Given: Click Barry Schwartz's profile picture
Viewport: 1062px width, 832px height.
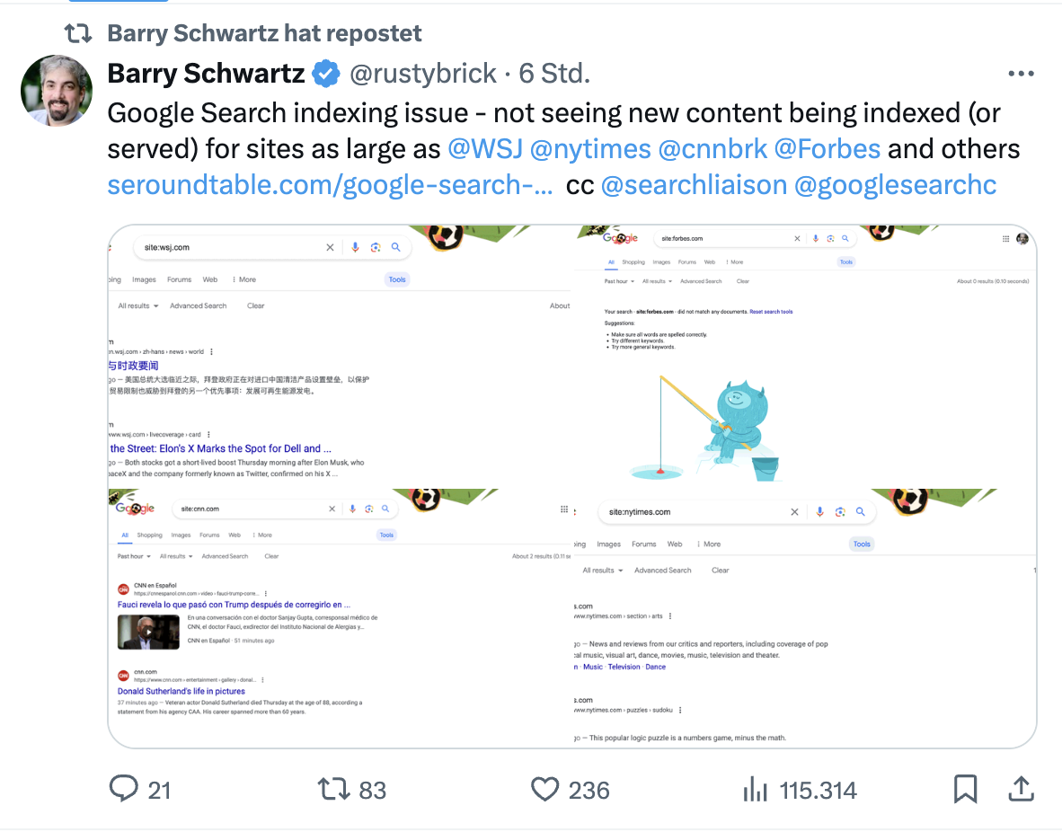Looking at the screenshot, I should [x=56, y=90].
